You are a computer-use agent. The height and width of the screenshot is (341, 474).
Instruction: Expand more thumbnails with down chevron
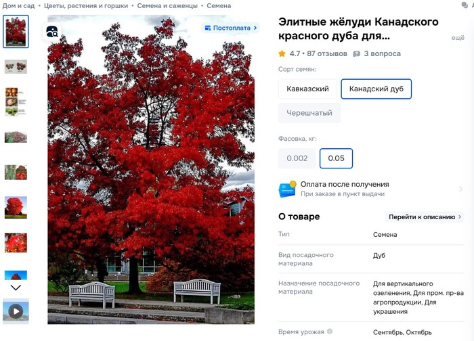coord(16,288)
